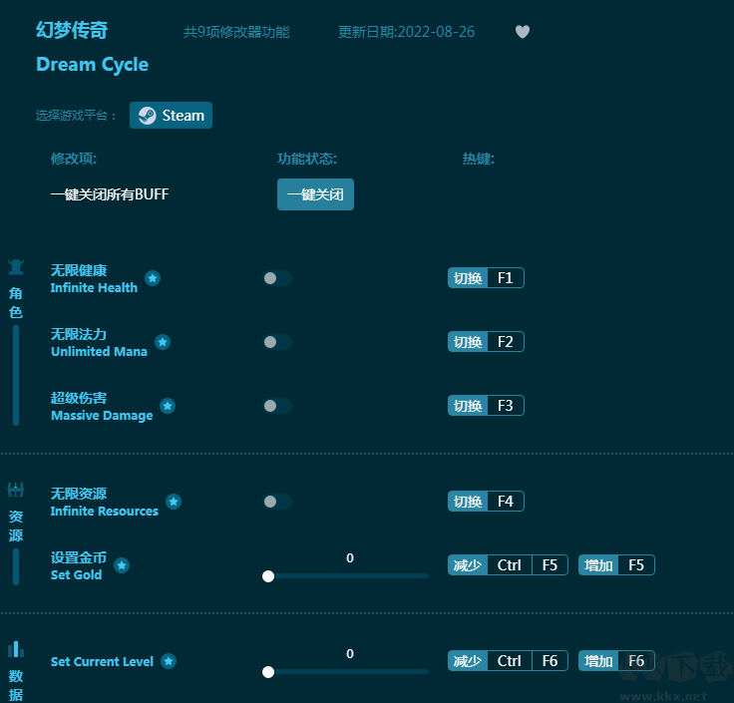Select the Steam platform button

click(x=171, y=115)
